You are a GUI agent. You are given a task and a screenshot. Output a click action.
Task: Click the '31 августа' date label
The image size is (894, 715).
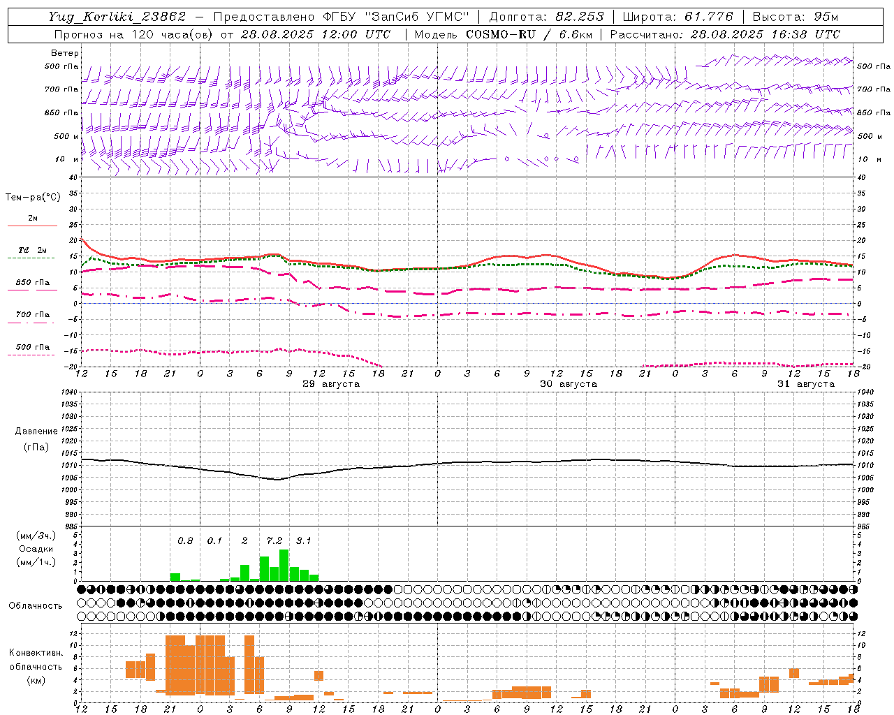coord(806,384)
